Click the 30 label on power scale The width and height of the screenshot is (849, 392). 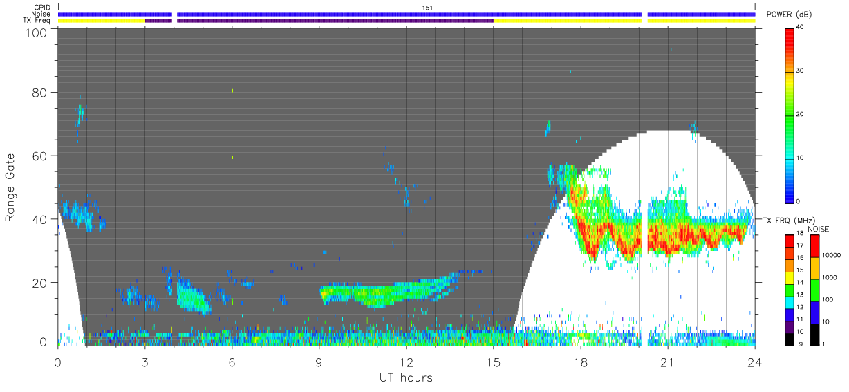[x=801, y=71]
